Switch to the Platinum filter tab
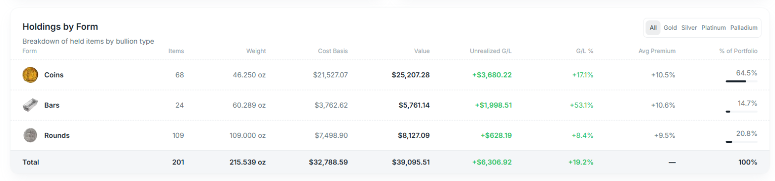The image size is (775, 181). (x=713, y=28)
